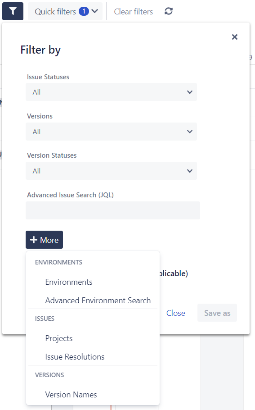The image size is (255, 410).
Task: Click the funnel filter icon button
Action: point(13,11)
